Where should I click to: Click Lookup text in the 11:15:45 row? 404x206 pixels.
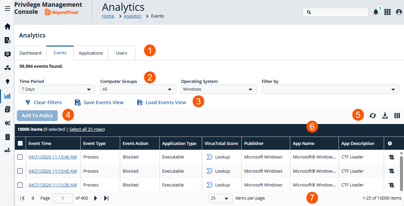tap(222, 171)
